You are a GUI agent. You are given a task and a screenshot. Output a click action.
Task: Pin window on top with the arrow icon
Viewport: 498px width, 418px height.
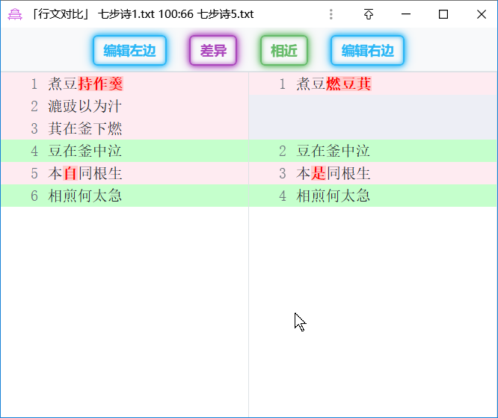tap(369, 14)
